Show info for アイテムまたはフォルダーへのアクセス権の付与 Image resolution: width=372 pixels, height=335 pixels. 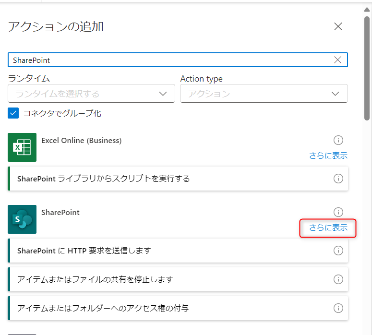tap(338, 308)
